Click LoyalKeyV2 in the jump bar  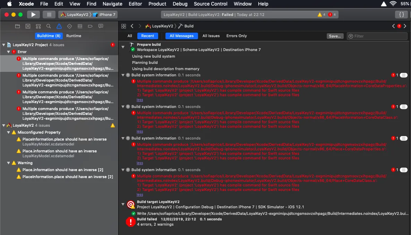coord(159,26)
